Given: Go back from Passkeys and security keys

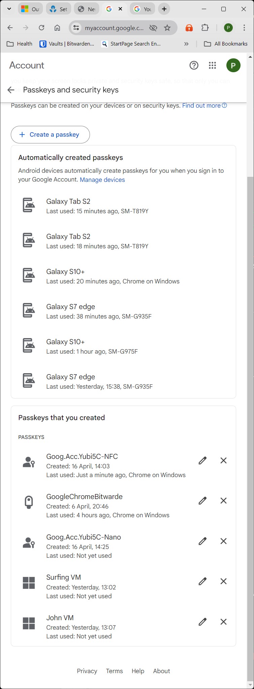Looking at the screenshot, I should click(11, 90).
